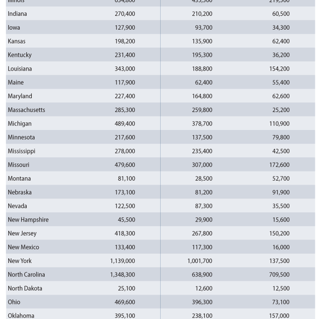
Task: Click Mississippi's 235,400 figure
Action: (202, 151)
